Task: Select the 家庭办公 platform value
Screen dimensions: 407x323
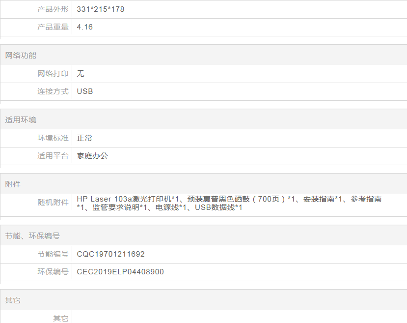Action: 92,156
